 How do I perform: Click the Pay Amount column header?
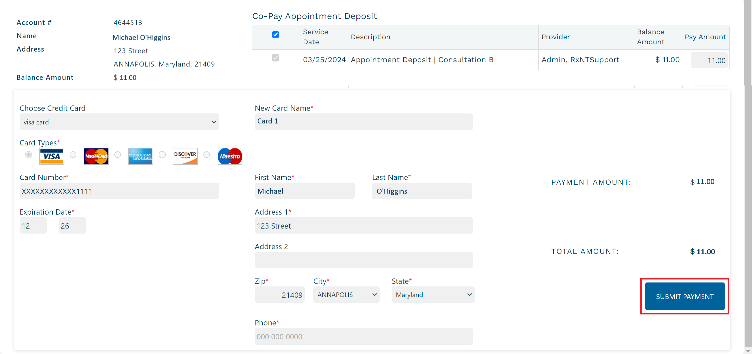pos(705,37)
